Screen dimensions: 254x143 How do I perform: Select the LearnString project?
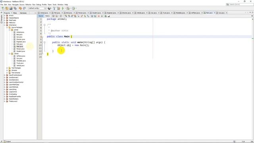(x=12, y=89)
